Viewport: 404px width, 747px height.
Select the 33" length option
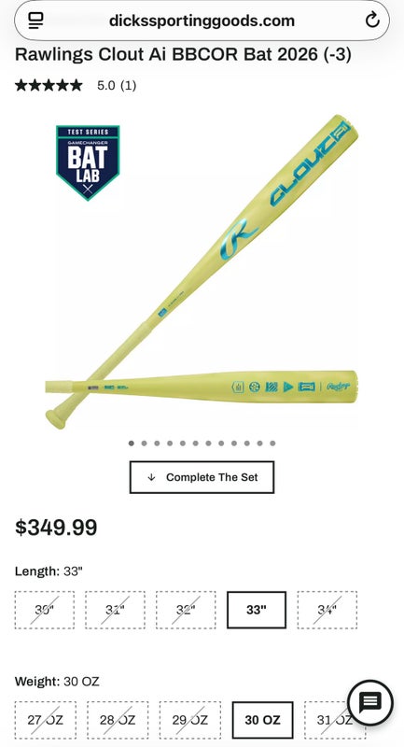257,610
